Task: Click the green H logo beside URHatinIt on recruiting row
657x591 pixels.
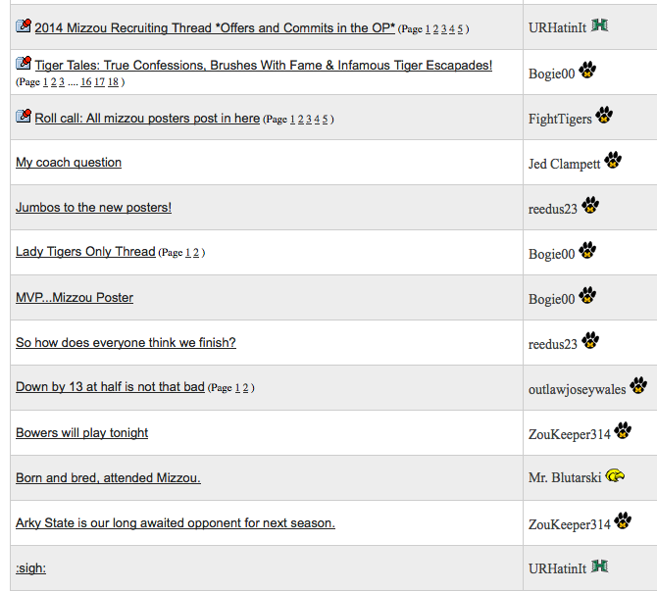Action: [x=599, y=25]
